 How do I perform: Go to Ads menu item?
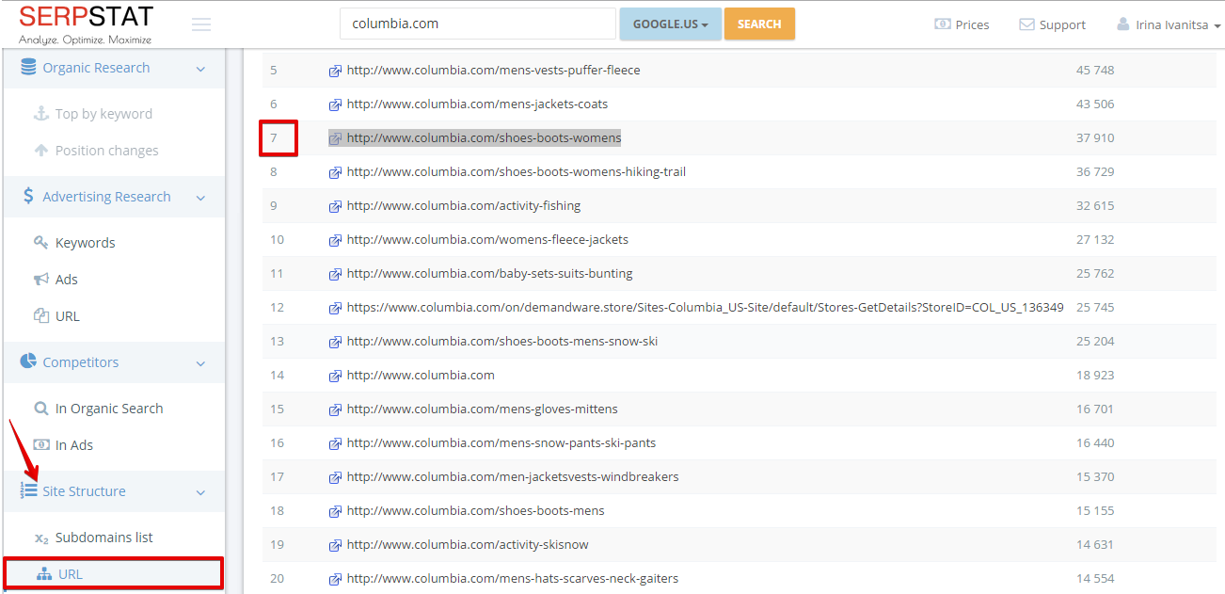tap(66, 280)
